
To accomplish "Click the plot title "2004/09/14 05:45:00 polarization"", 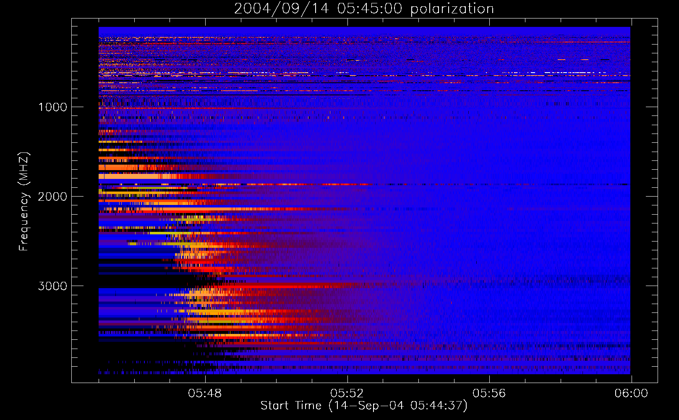I will 364,9.
